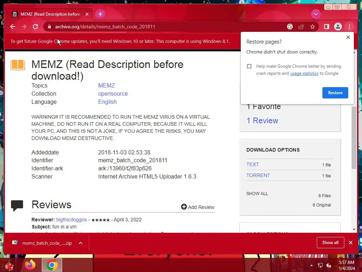The width and height of the screenshot is (362, 272).
Task: Select the MEMZ (Read Description before tab
Action: coord(50,14)
